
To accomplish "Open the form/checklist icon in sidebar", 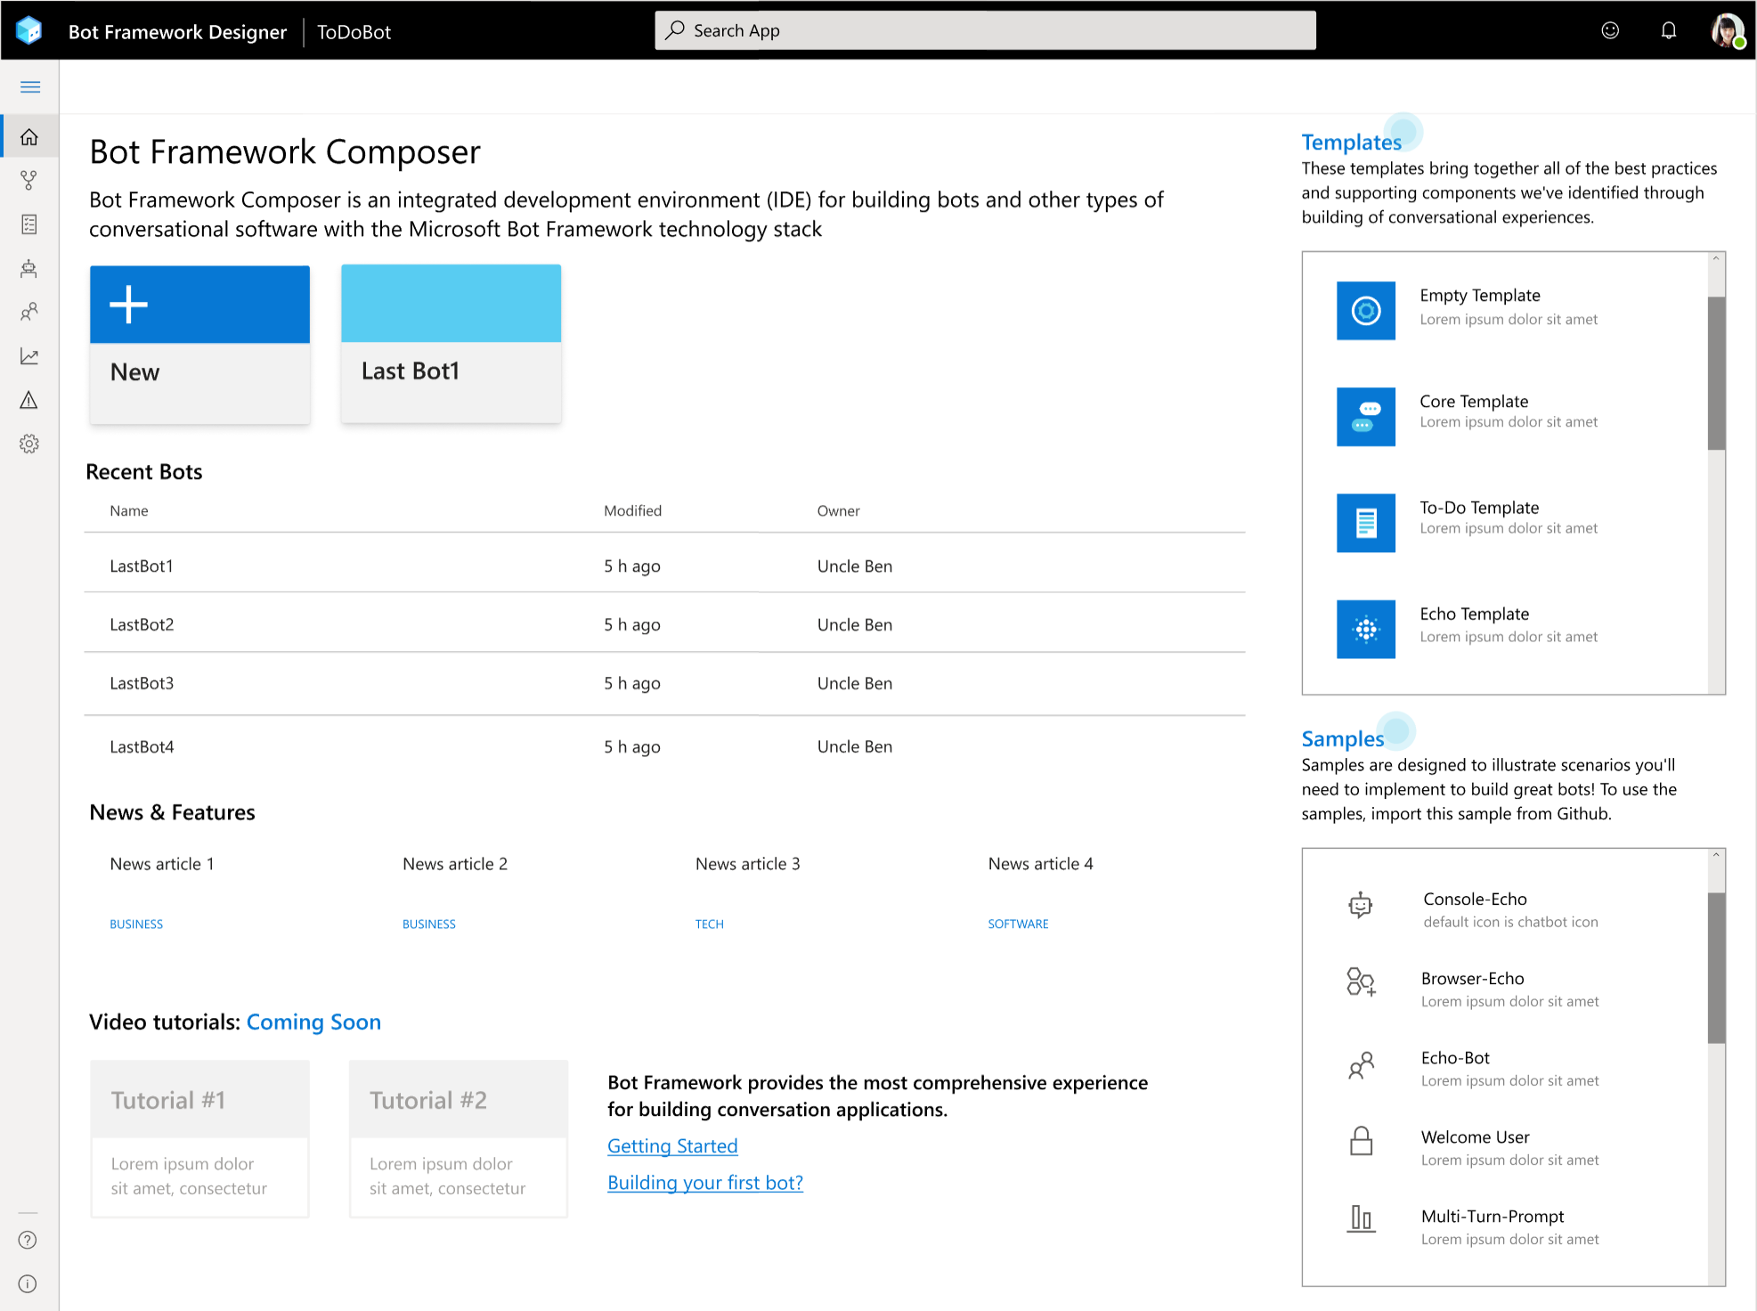I will coord(29,224).
